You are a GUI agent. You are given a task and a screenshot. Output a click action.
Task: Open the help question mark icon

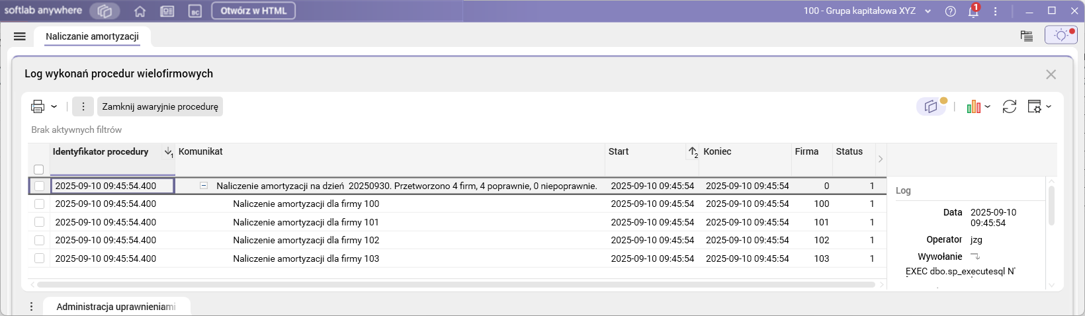[x=951, y=11]
